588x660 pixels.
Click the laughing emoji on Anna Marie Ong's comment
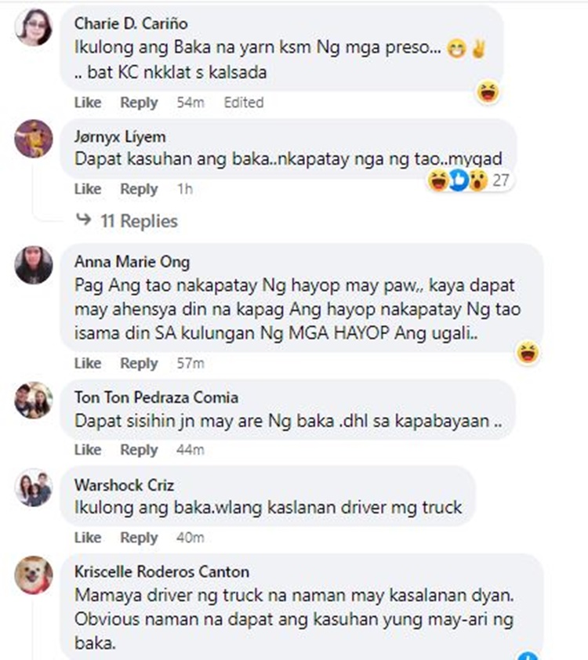pyautogui.click(x=528, y=353)
